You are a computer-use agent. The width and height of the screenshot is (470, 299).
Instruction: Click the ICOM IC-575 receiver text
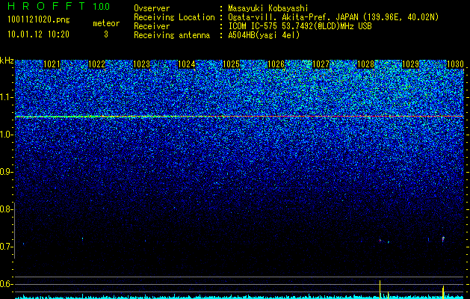tap(300, 26)
